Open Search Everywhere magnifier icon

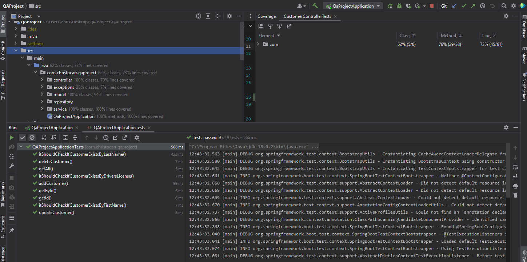point(504,6)
